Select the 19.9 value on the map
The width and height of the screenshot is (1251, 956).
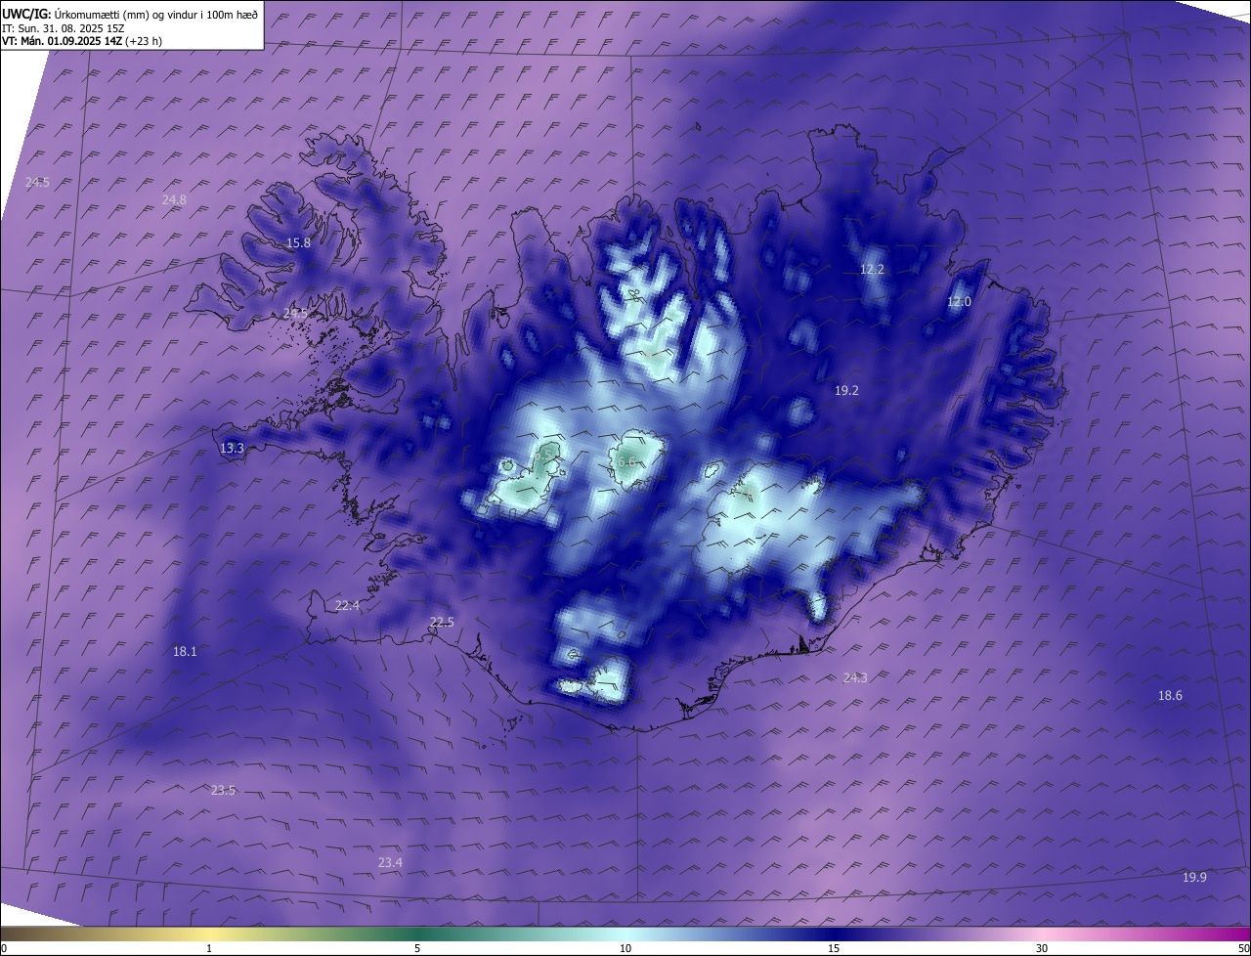click(1194, 877)
